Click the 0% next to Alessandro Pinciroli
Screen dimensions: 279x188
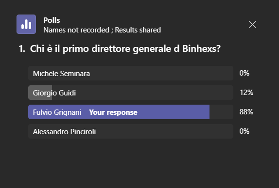click(244, 131)
